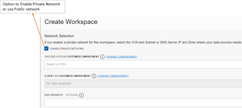Click the Create Workspace page heading
This screenshot has width=242, height=108.
71,22
